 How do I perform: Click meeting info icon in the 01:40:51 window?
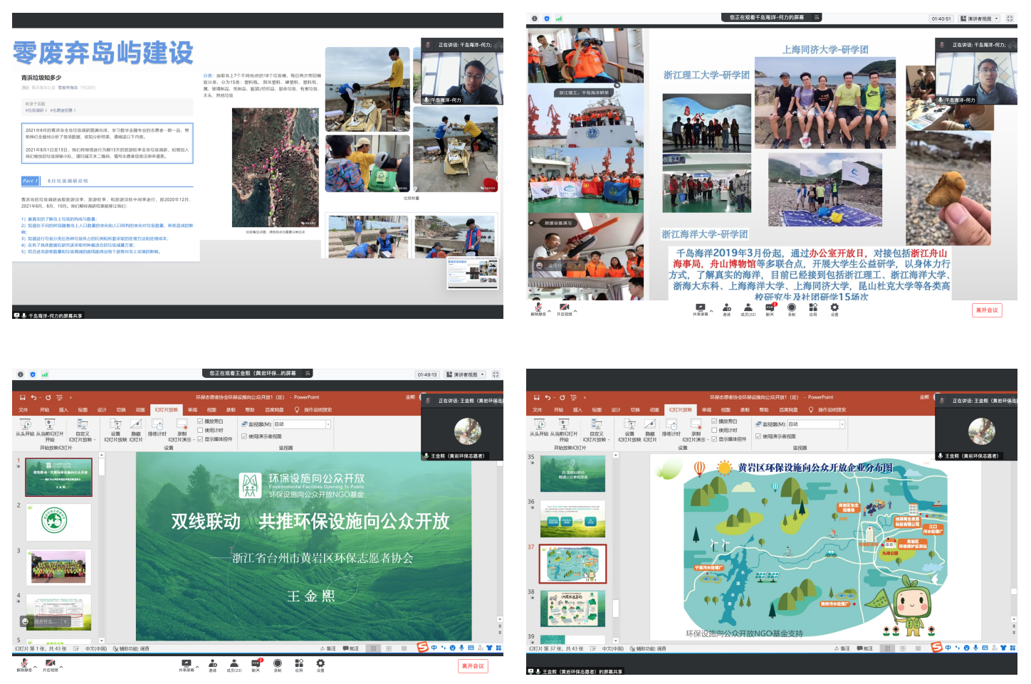[x=535, y=19]
